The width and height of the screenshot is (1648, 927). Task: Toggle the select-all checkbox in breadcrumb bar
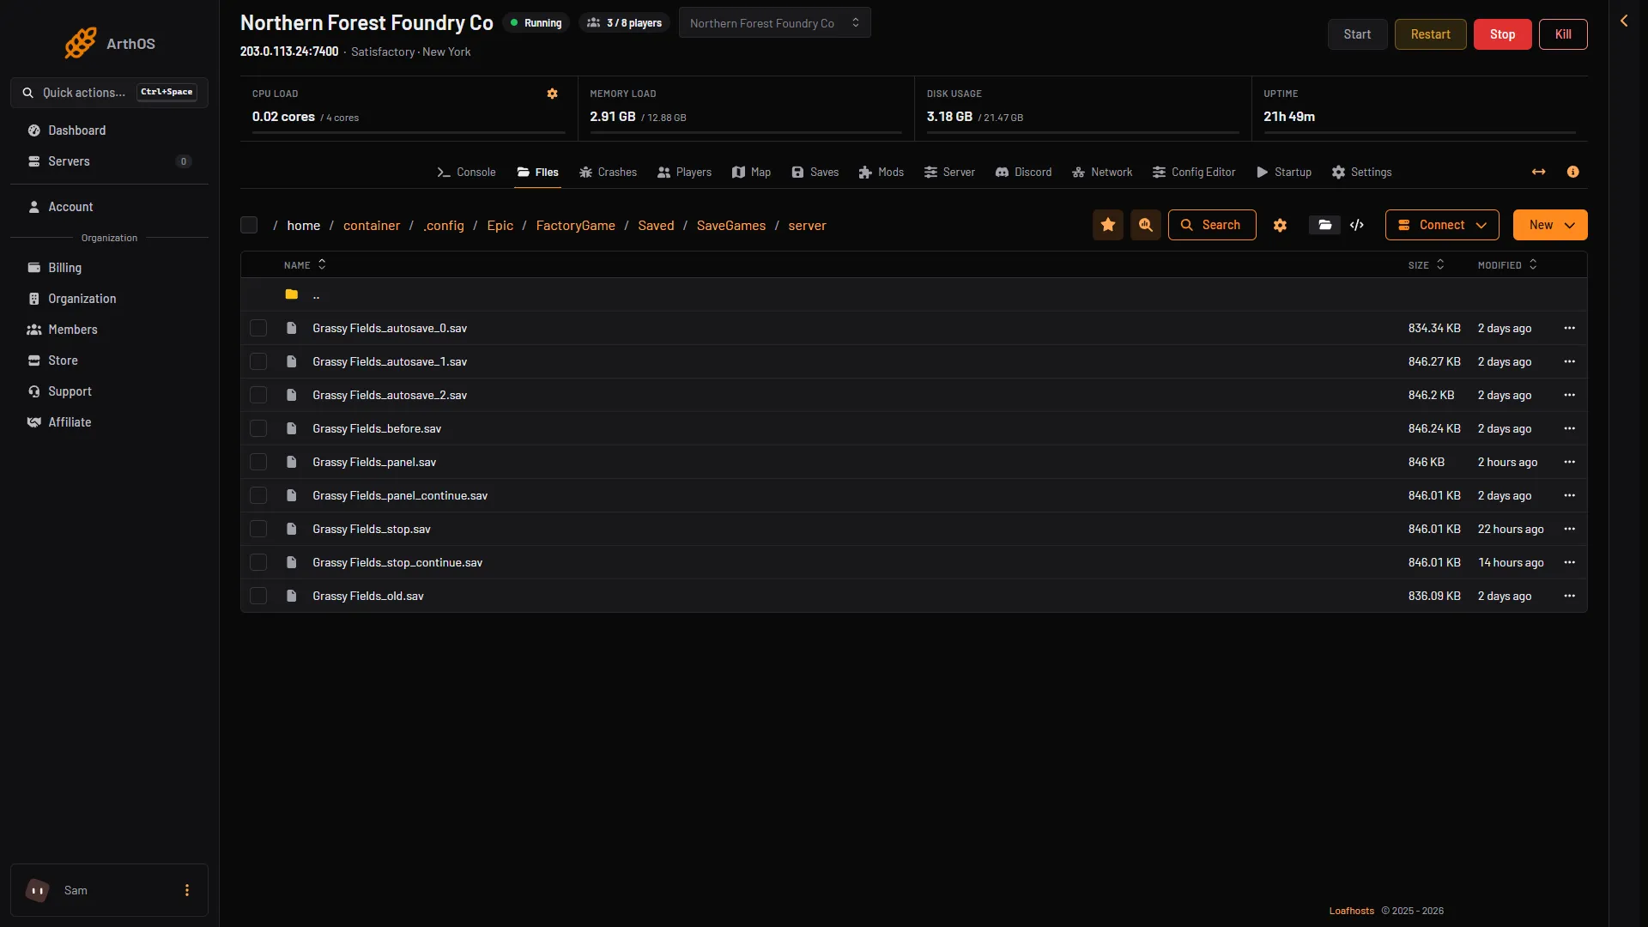coord(249,225)
